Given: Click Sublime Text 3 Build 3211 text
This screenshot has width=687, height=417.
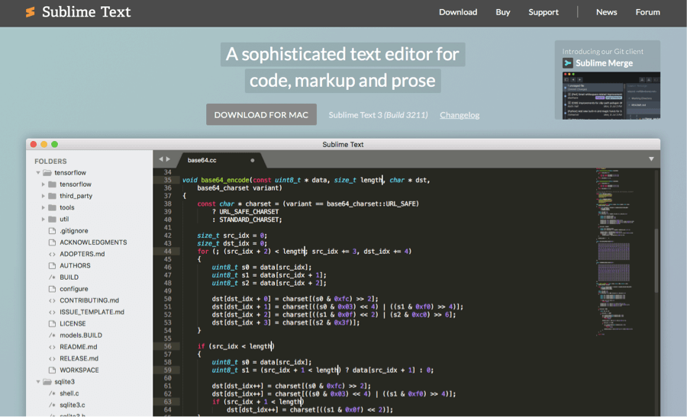Looking at the screenshot, I should click(378, 115).
